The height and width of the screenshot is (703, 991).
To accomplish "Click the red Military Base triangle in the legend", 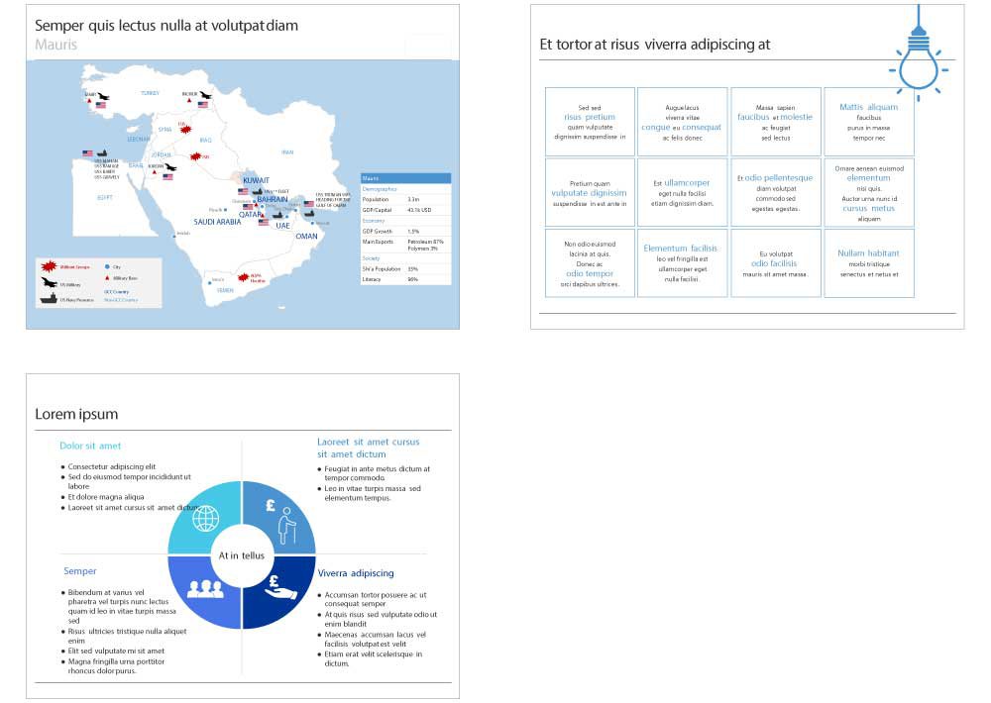I will (107, 277).
